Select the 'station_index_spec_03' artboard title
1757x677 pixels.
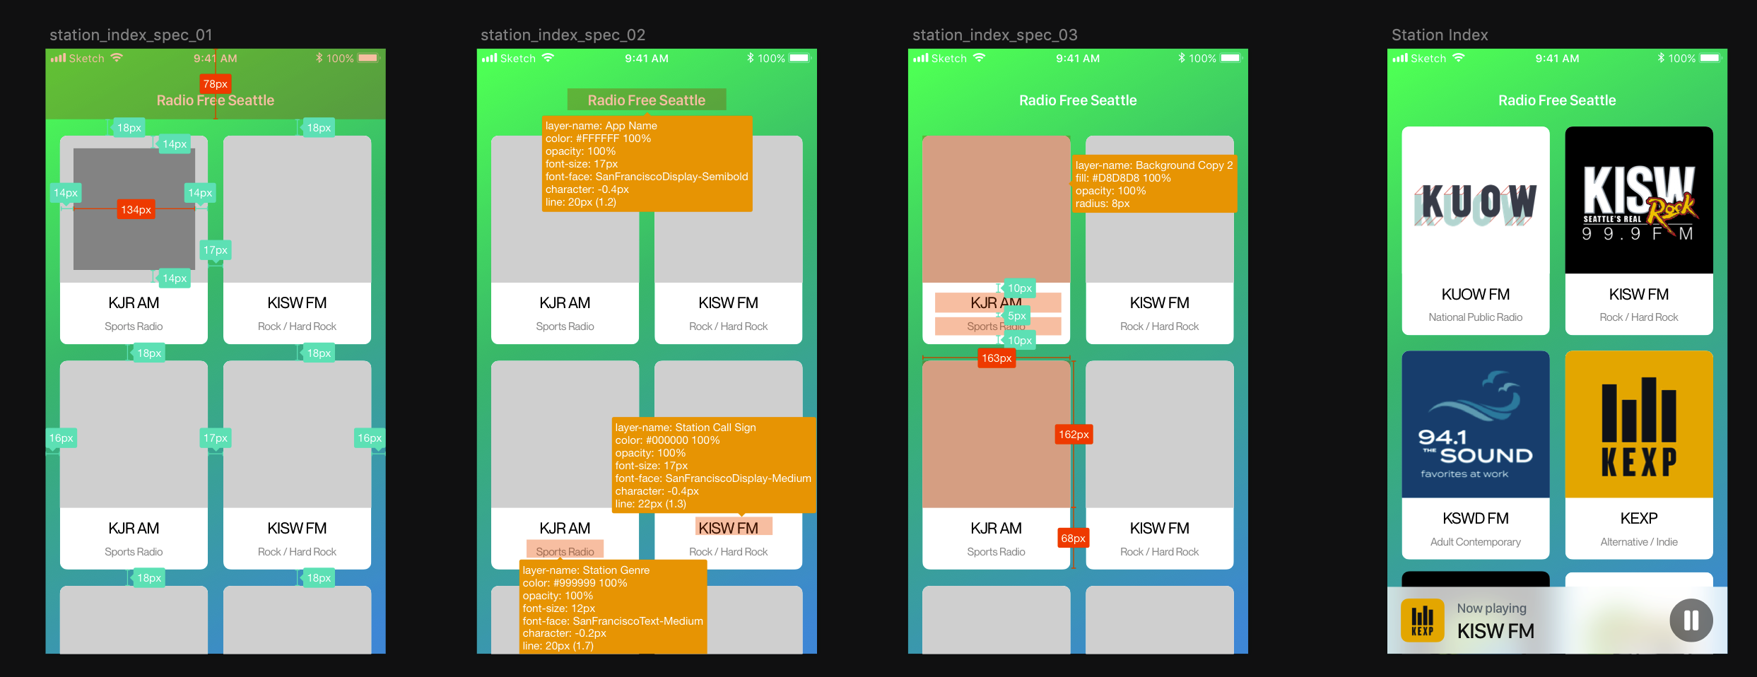pos(995,35)
